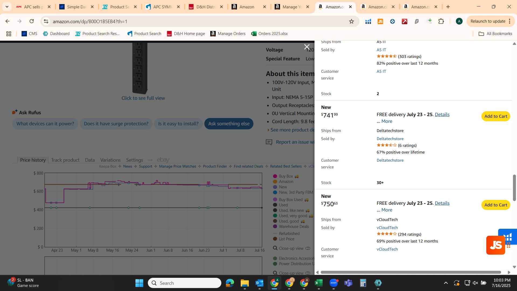Add vCloudTech $750.63 offer to cart
The image size is (517, 291).
coord(496,205)
